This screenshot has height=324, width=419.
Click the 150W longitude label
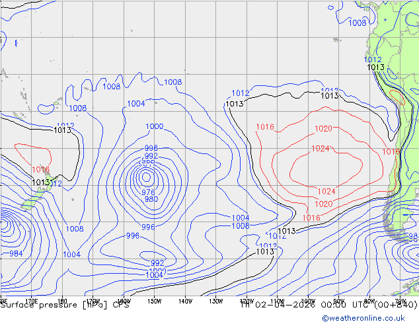coord(155,302)
